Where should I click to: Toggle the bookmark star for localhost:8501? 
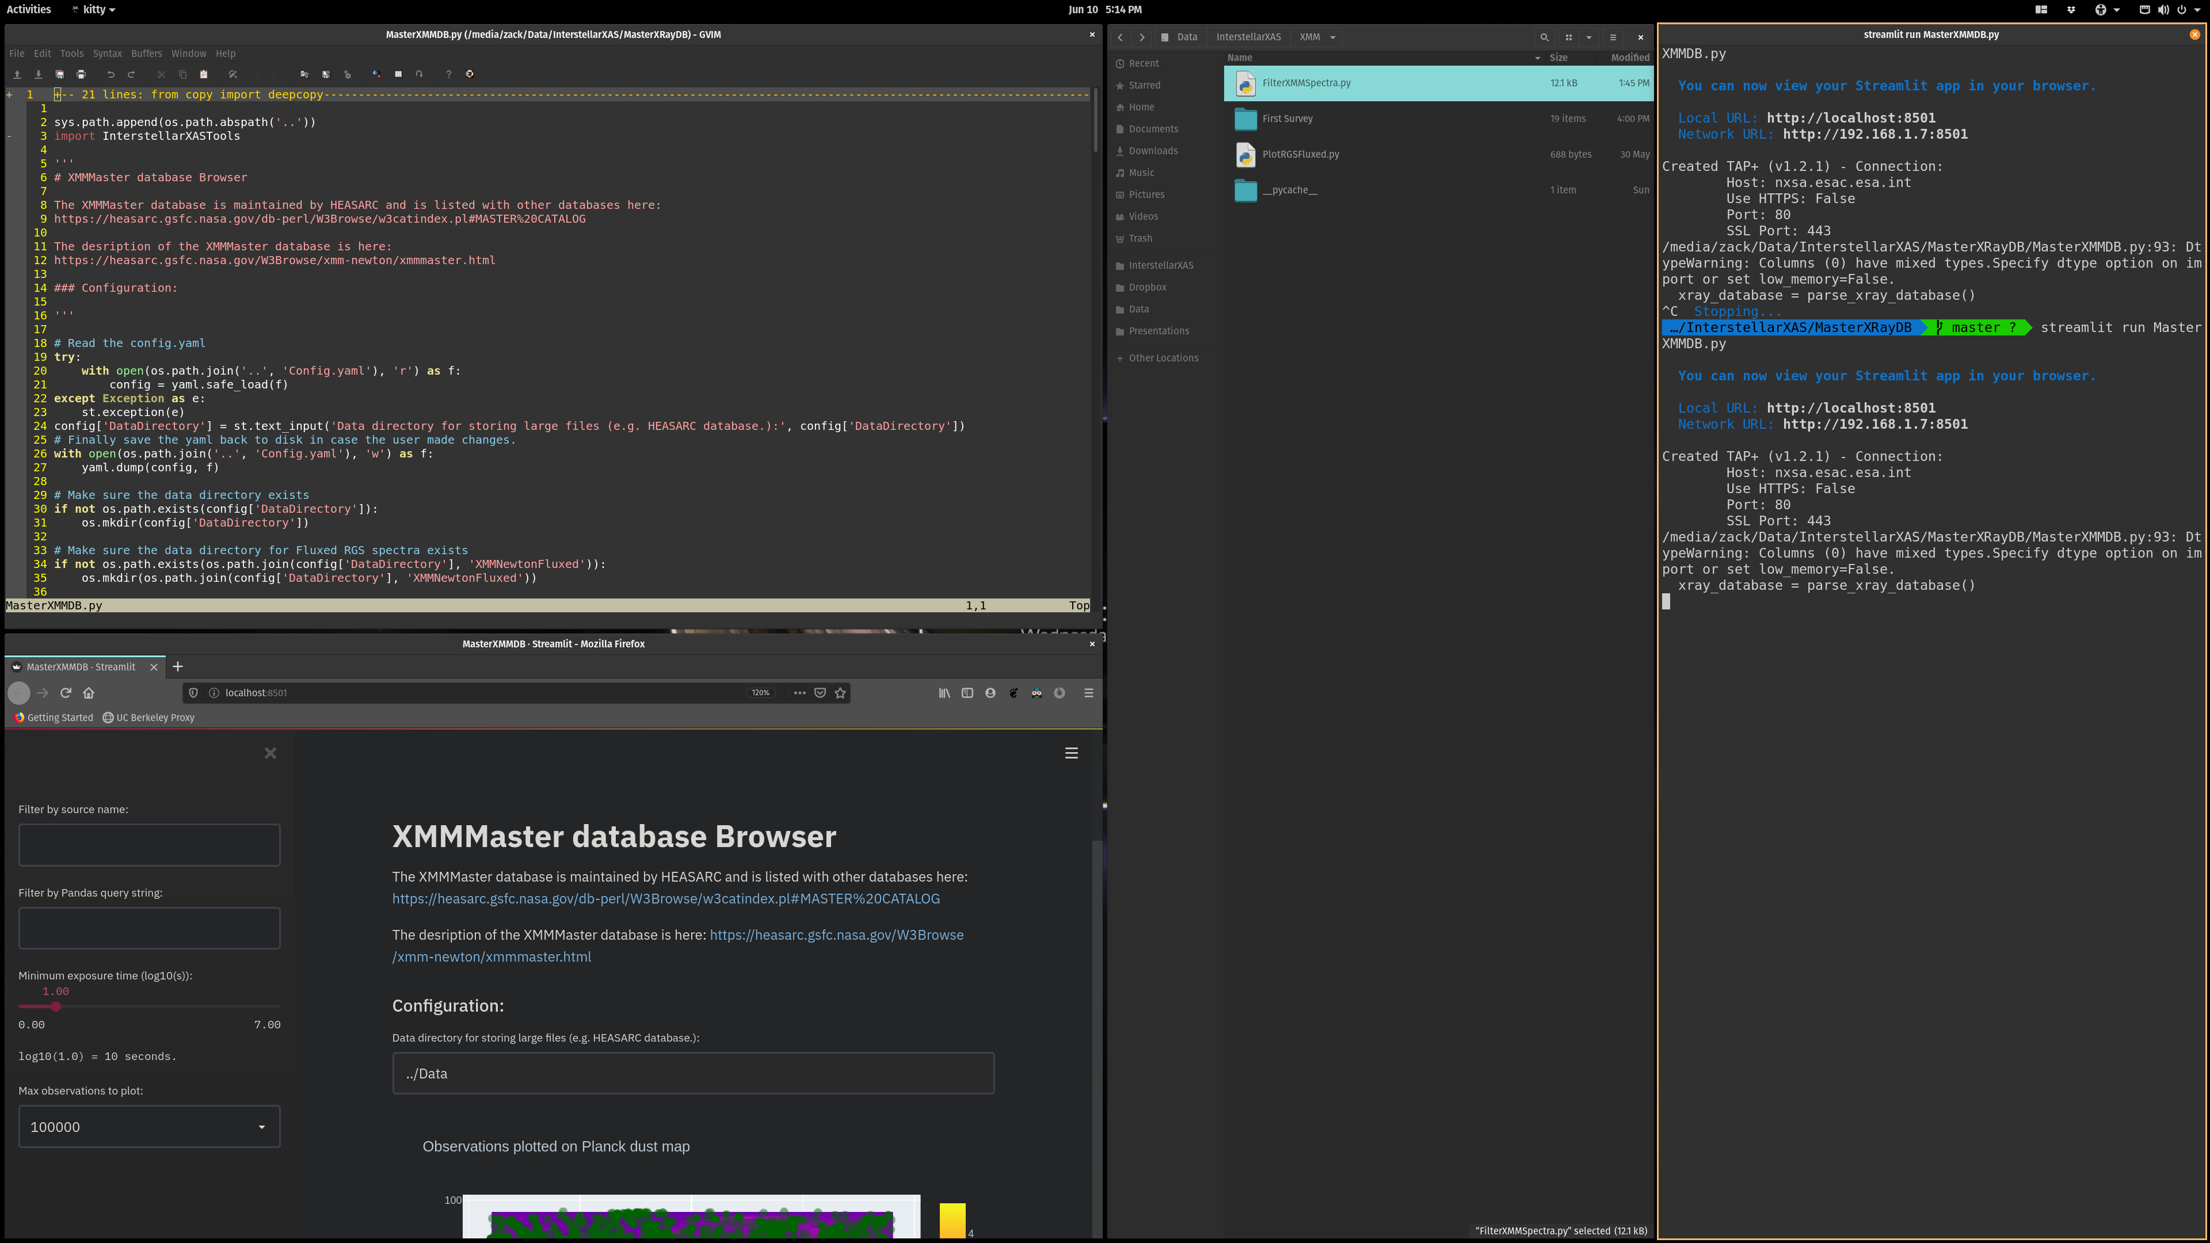[839, 692]
